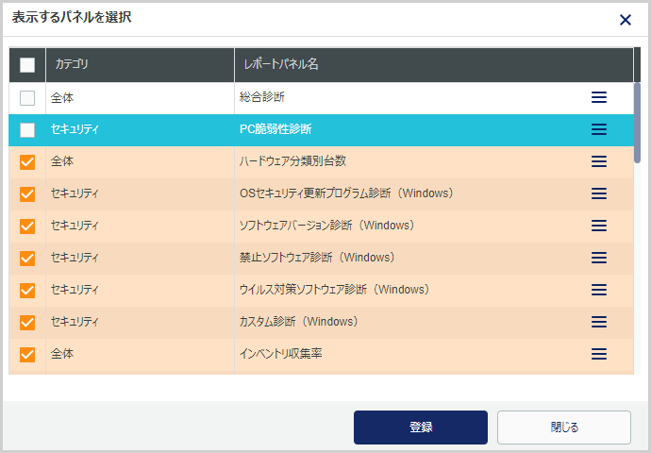Click the reorder handle for ハードウェア分類別台数 row
Screen dimensions: 651x453
click(x=599, y=161)
